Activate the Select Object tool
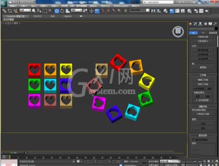The width and height of the screenshot is (219, 166). pos(34,10)
